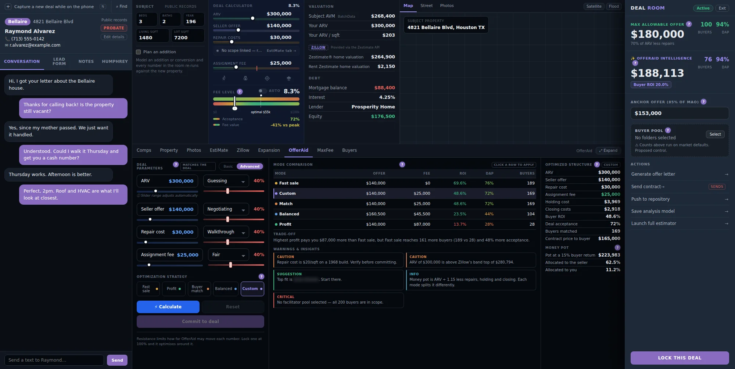Click the arrow next to Generate offer letter
The width and height of the screenshot is (735, 369).
[726, 174]
